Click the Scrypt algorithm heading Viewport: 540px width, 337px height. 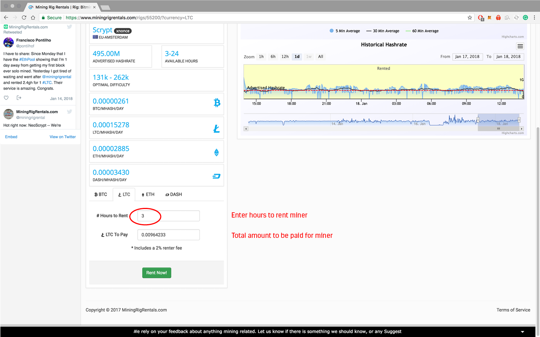coord(102,30)
